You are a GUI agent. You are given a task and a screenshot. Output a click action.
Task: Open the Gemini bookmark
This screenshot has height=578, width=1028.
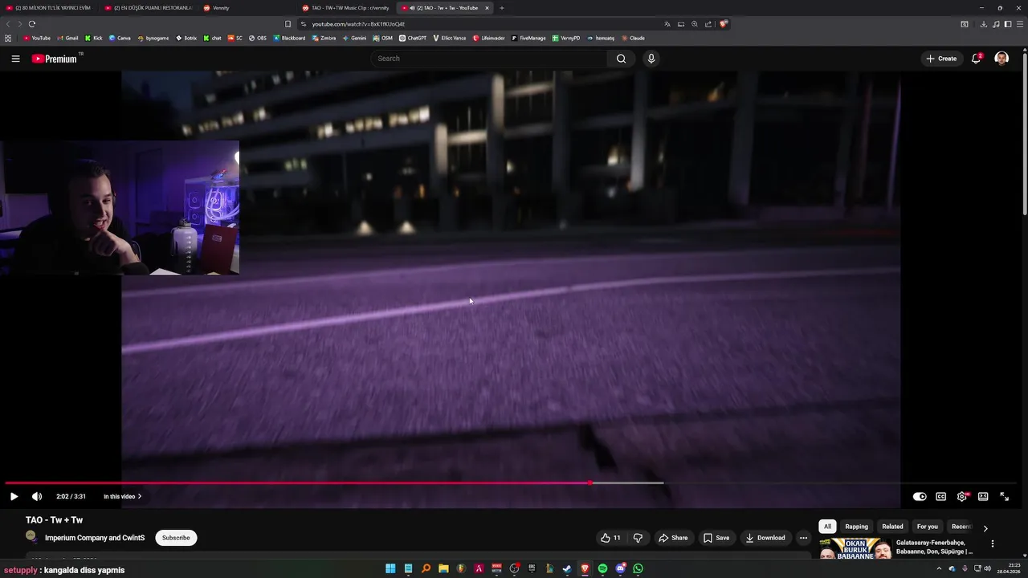point(355,38)
